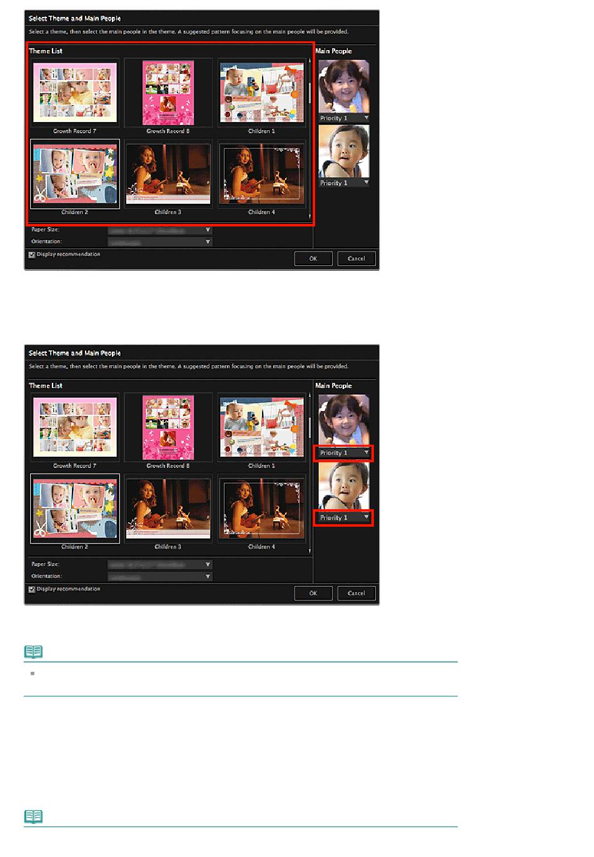Click Theme List scroll-down arrow in upper dialog
The height and width of the screenshot is (857, 594).
[x=310, y=216]
